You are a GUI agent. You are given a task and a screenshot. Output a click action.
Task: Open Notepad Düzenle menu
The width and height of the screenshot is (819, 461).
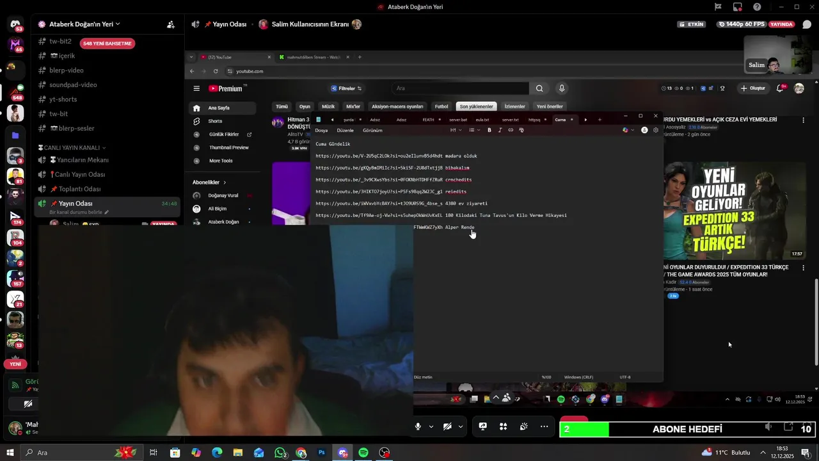pos(345,130)
